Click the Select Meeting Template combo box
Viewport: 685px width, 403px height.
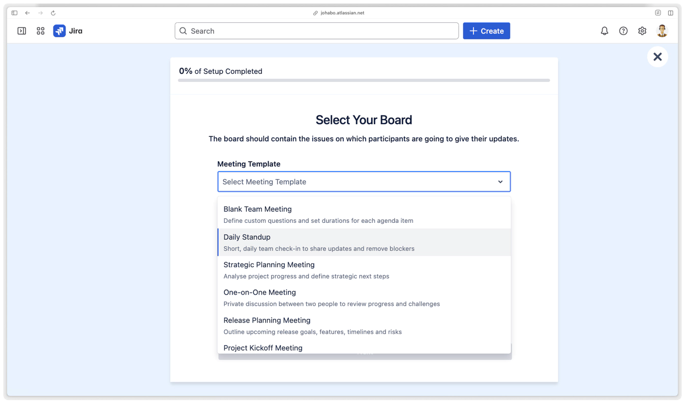click(356, 182)
